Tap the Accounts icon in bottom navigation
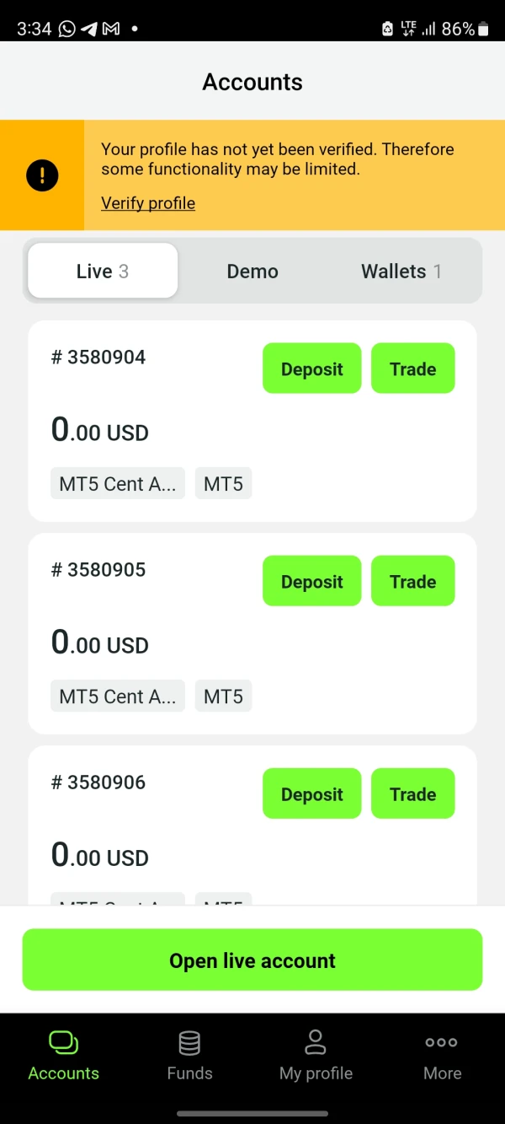505x1124 pixels. 64,1043
